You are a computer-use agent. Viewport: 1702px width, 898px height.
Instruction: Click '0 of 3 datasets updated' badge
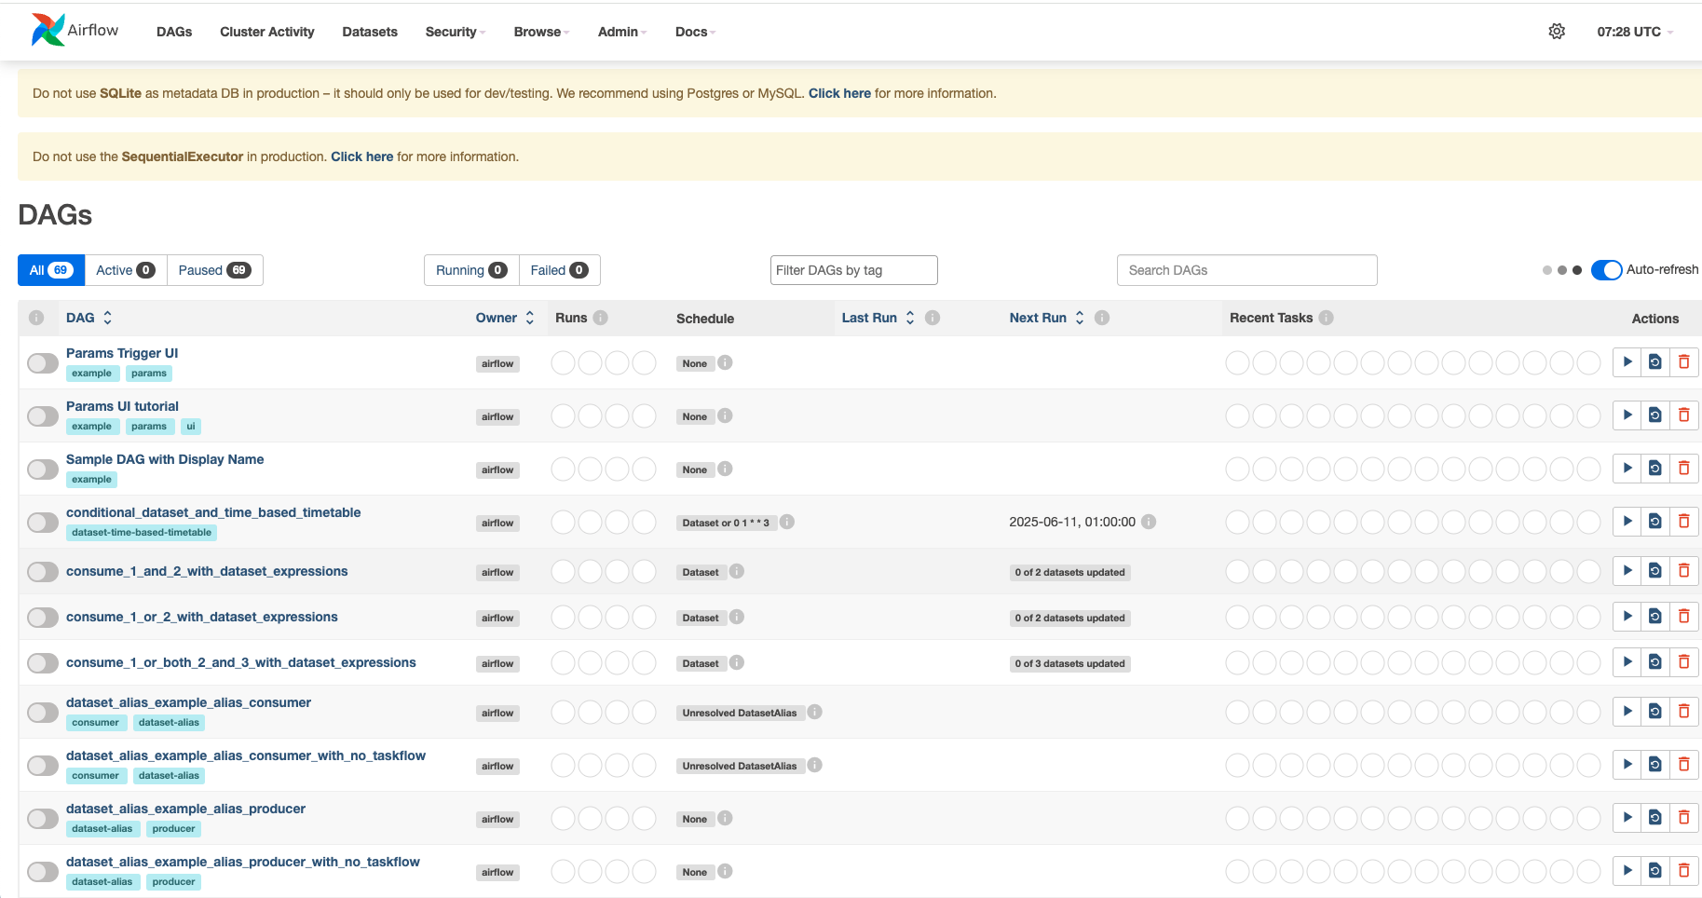coord(1070,664)
